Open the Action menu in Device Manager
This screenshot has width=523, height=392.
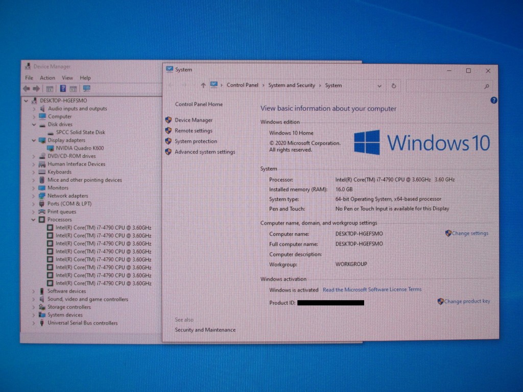pos(47,78)
